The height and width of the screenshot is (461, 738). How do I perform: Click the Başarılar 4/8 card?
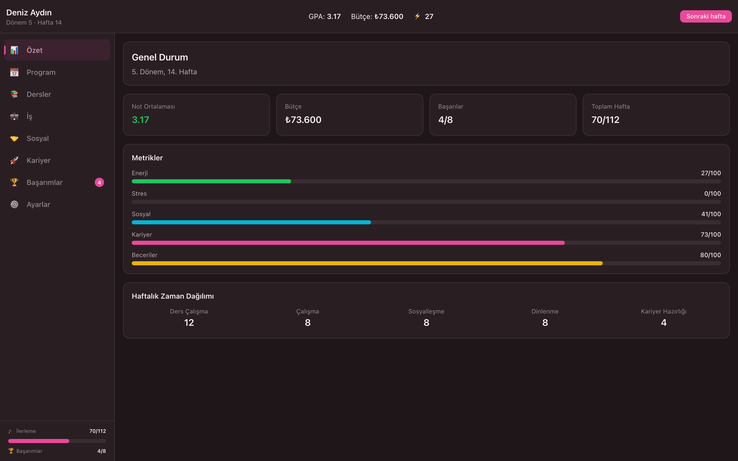503,115
